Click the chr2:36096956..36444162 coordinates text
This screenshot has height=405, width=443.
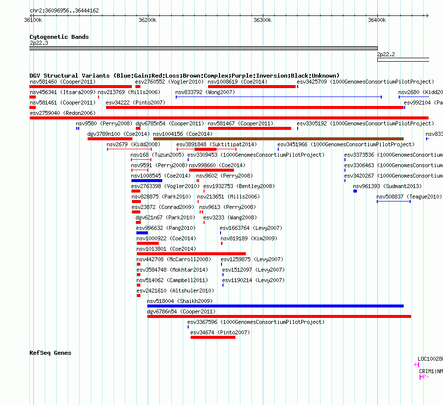point(64,11)
